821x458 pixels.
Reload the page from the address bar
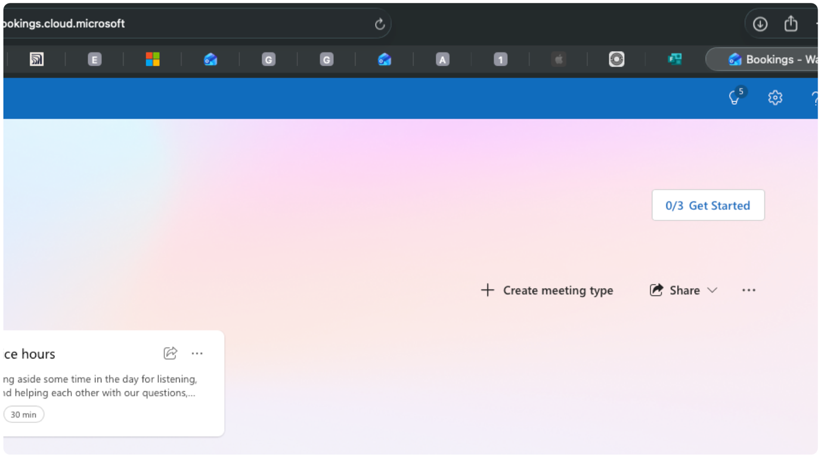pos(380,24)
